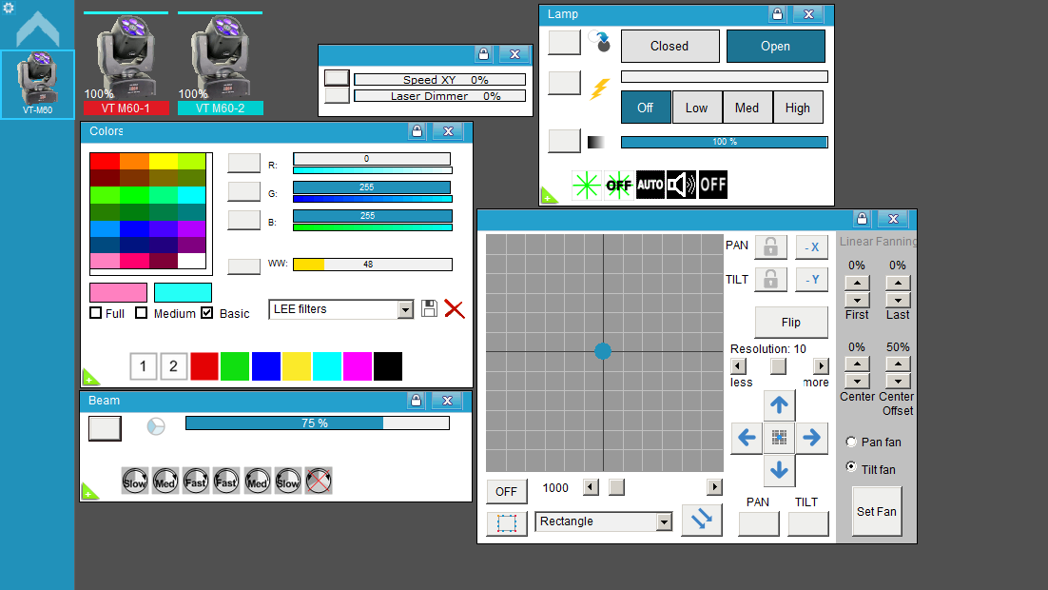Set shutter to Open

775,47
